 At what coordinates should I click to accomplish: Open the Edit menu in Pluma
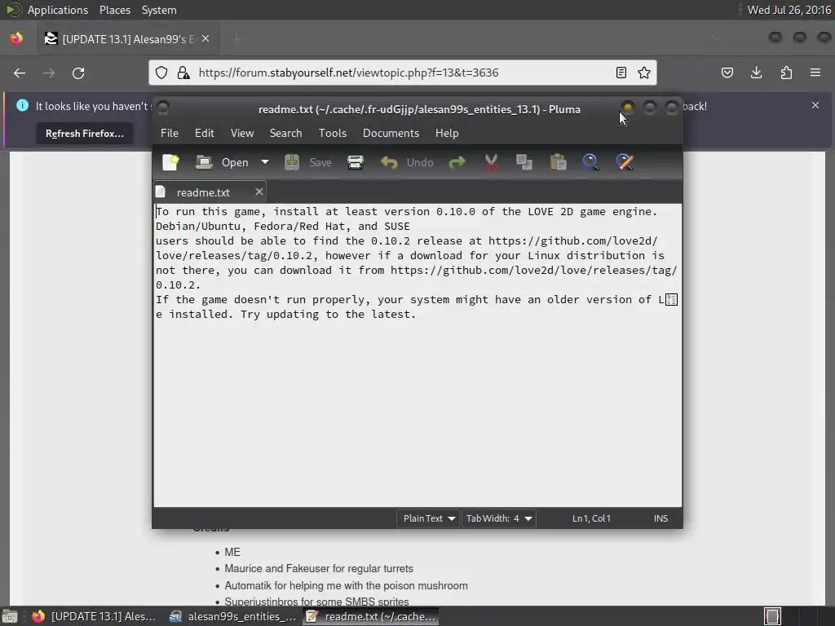pyautogui.click(x=204, y=133)
